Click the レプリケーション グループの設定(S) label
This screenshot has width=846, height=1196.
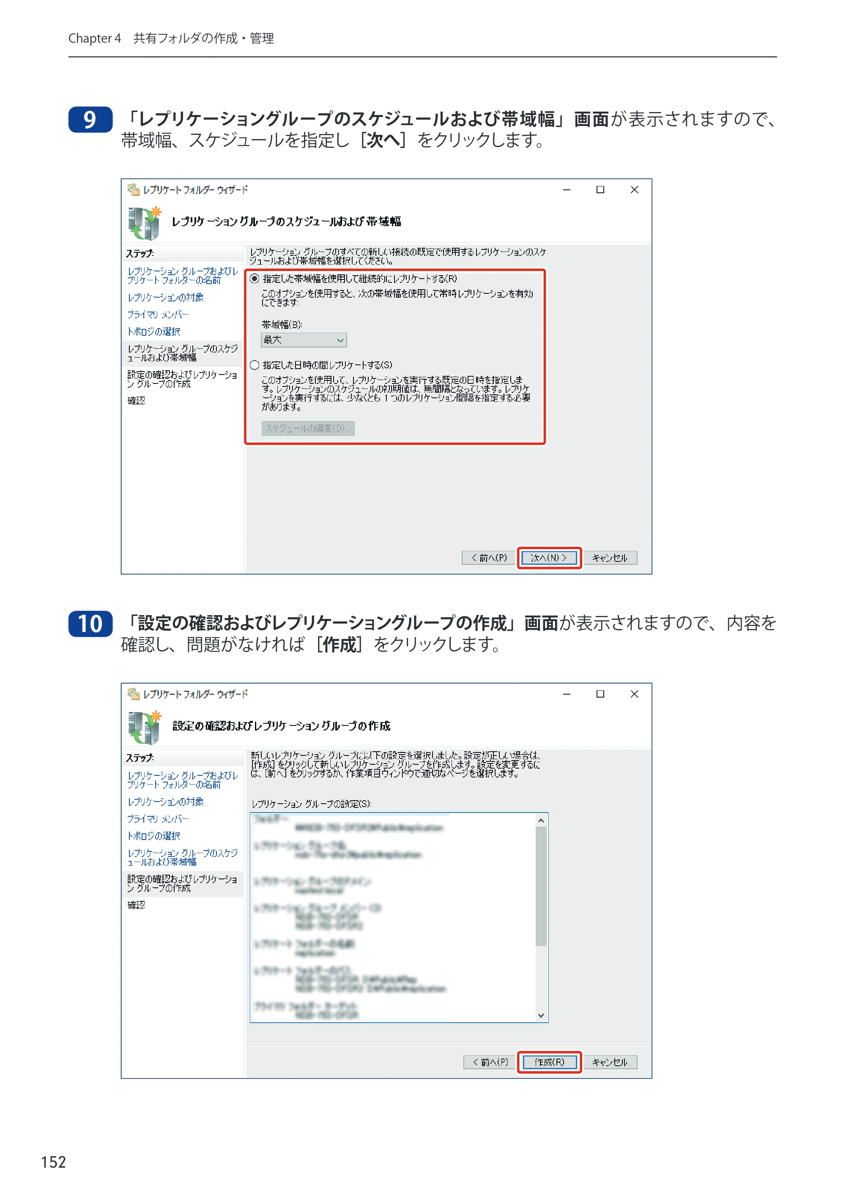coord(311,804)
